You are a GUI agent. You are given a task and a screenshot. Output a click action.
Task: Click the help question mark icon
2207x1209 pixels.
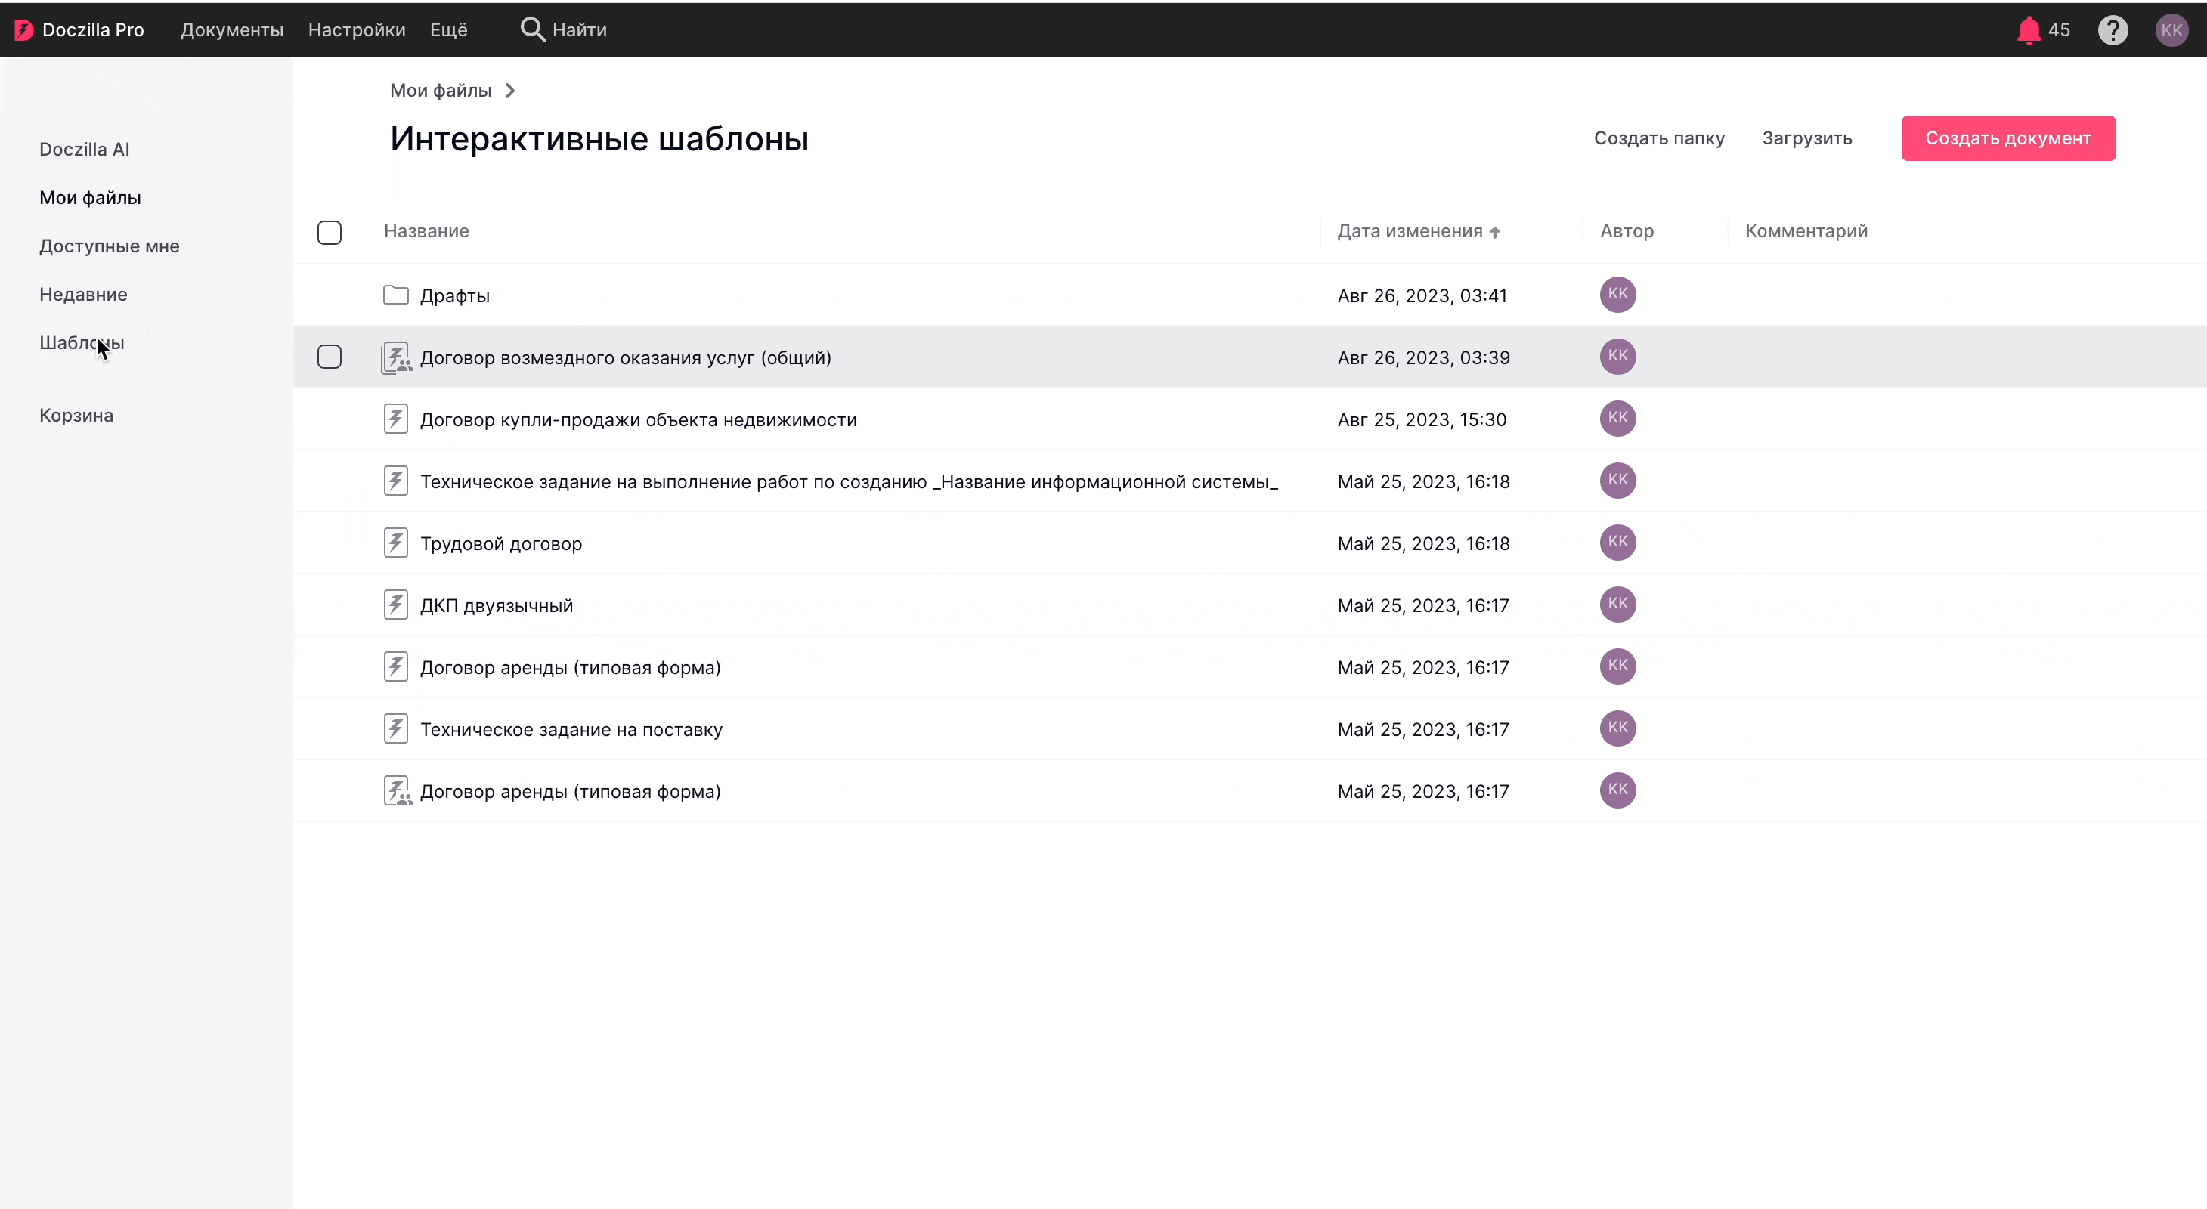(x=2112, y=30)
